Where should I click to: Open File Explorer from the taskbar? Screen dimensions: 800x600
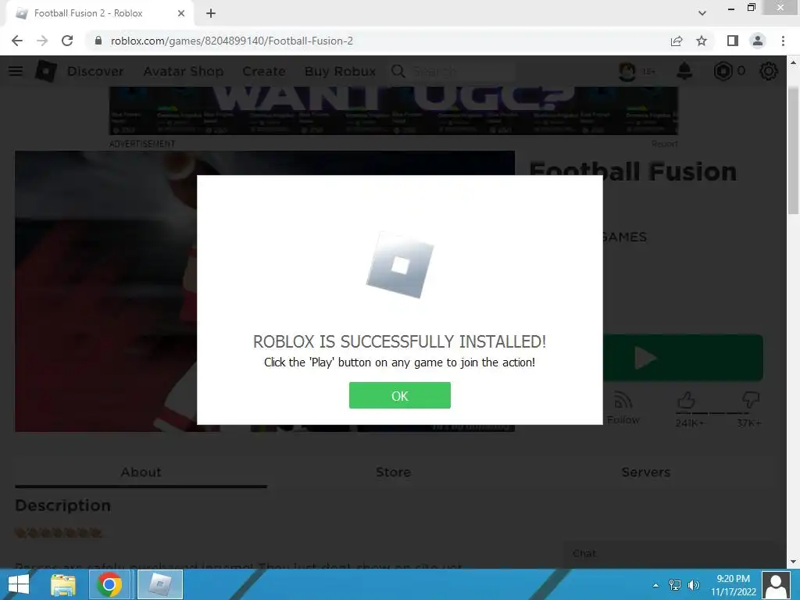coord(62,584)
